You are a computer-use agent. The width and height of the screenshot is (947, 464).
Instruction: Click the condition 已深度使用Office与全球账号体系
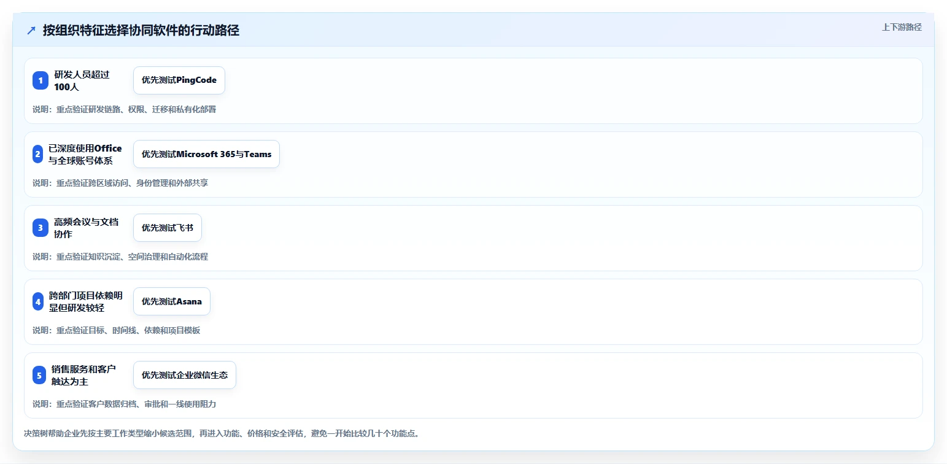tap(85, 154)
